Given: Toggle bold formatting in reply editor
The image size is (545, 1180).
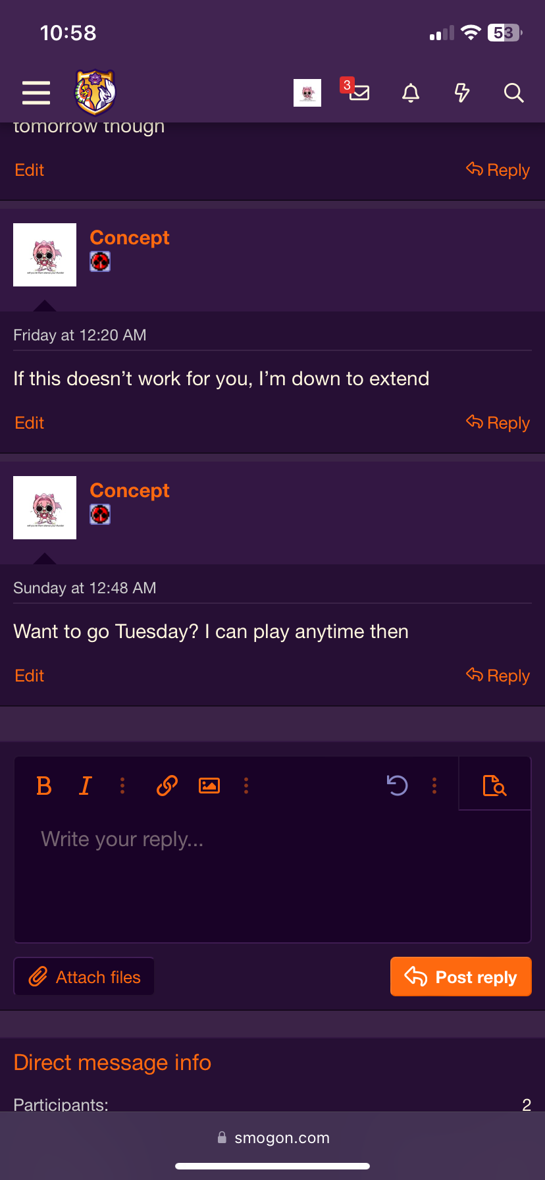Looking at the screenshot, I should [44, 786].
